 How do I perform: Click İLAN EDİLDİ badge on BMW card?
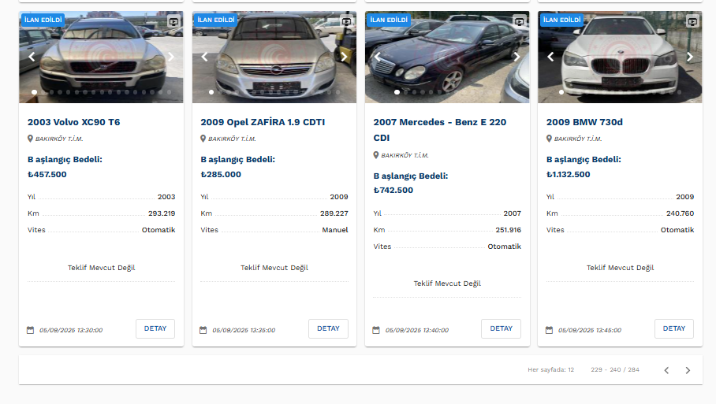pos(561,20)
